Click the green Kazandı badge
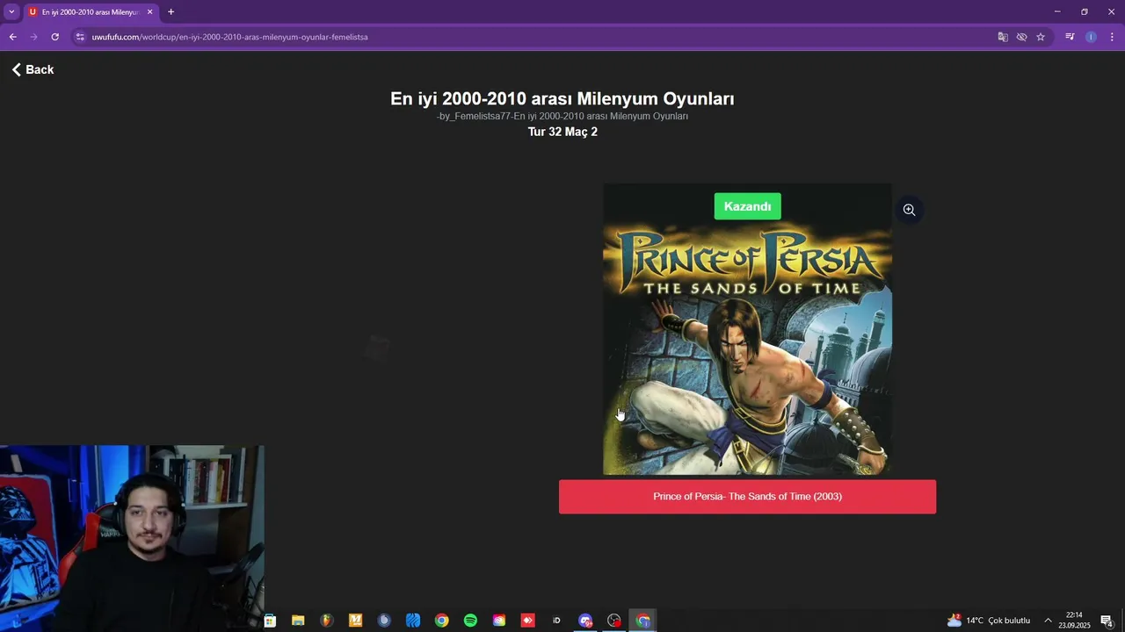This screenshot has width=1125, height=632. (x=747, y=206)
